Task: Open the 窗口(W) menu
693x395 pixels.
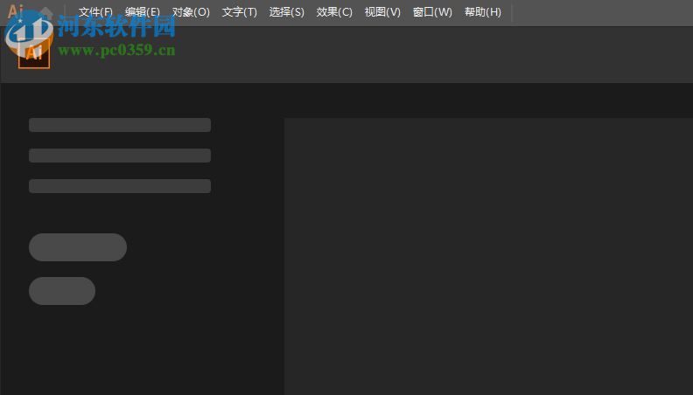Action: coord(432,12)
